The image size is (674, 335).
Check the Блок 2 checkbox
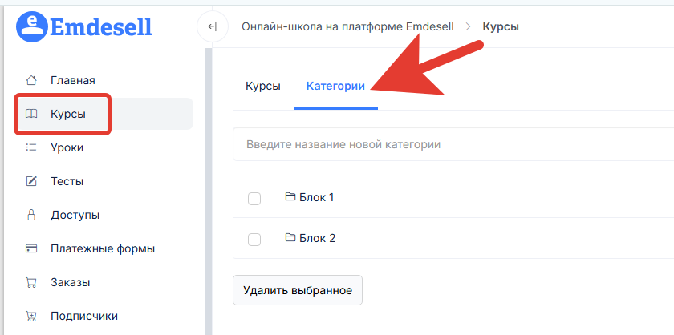[254, 239]
